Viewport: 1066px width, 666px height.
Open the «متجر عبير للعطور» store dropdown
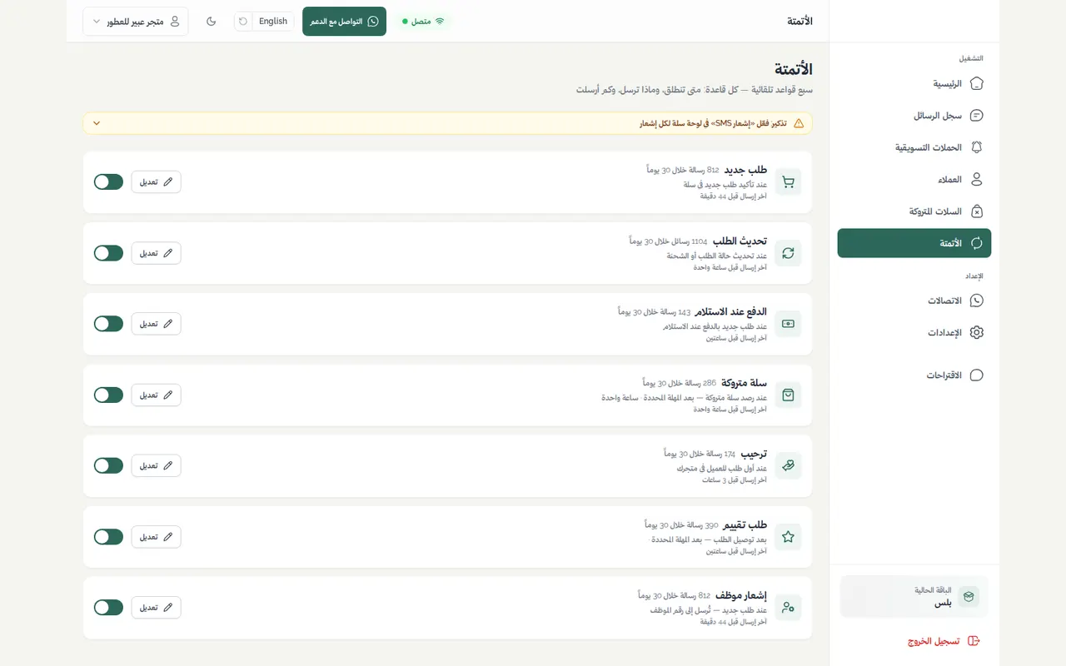tap(136, 22)
